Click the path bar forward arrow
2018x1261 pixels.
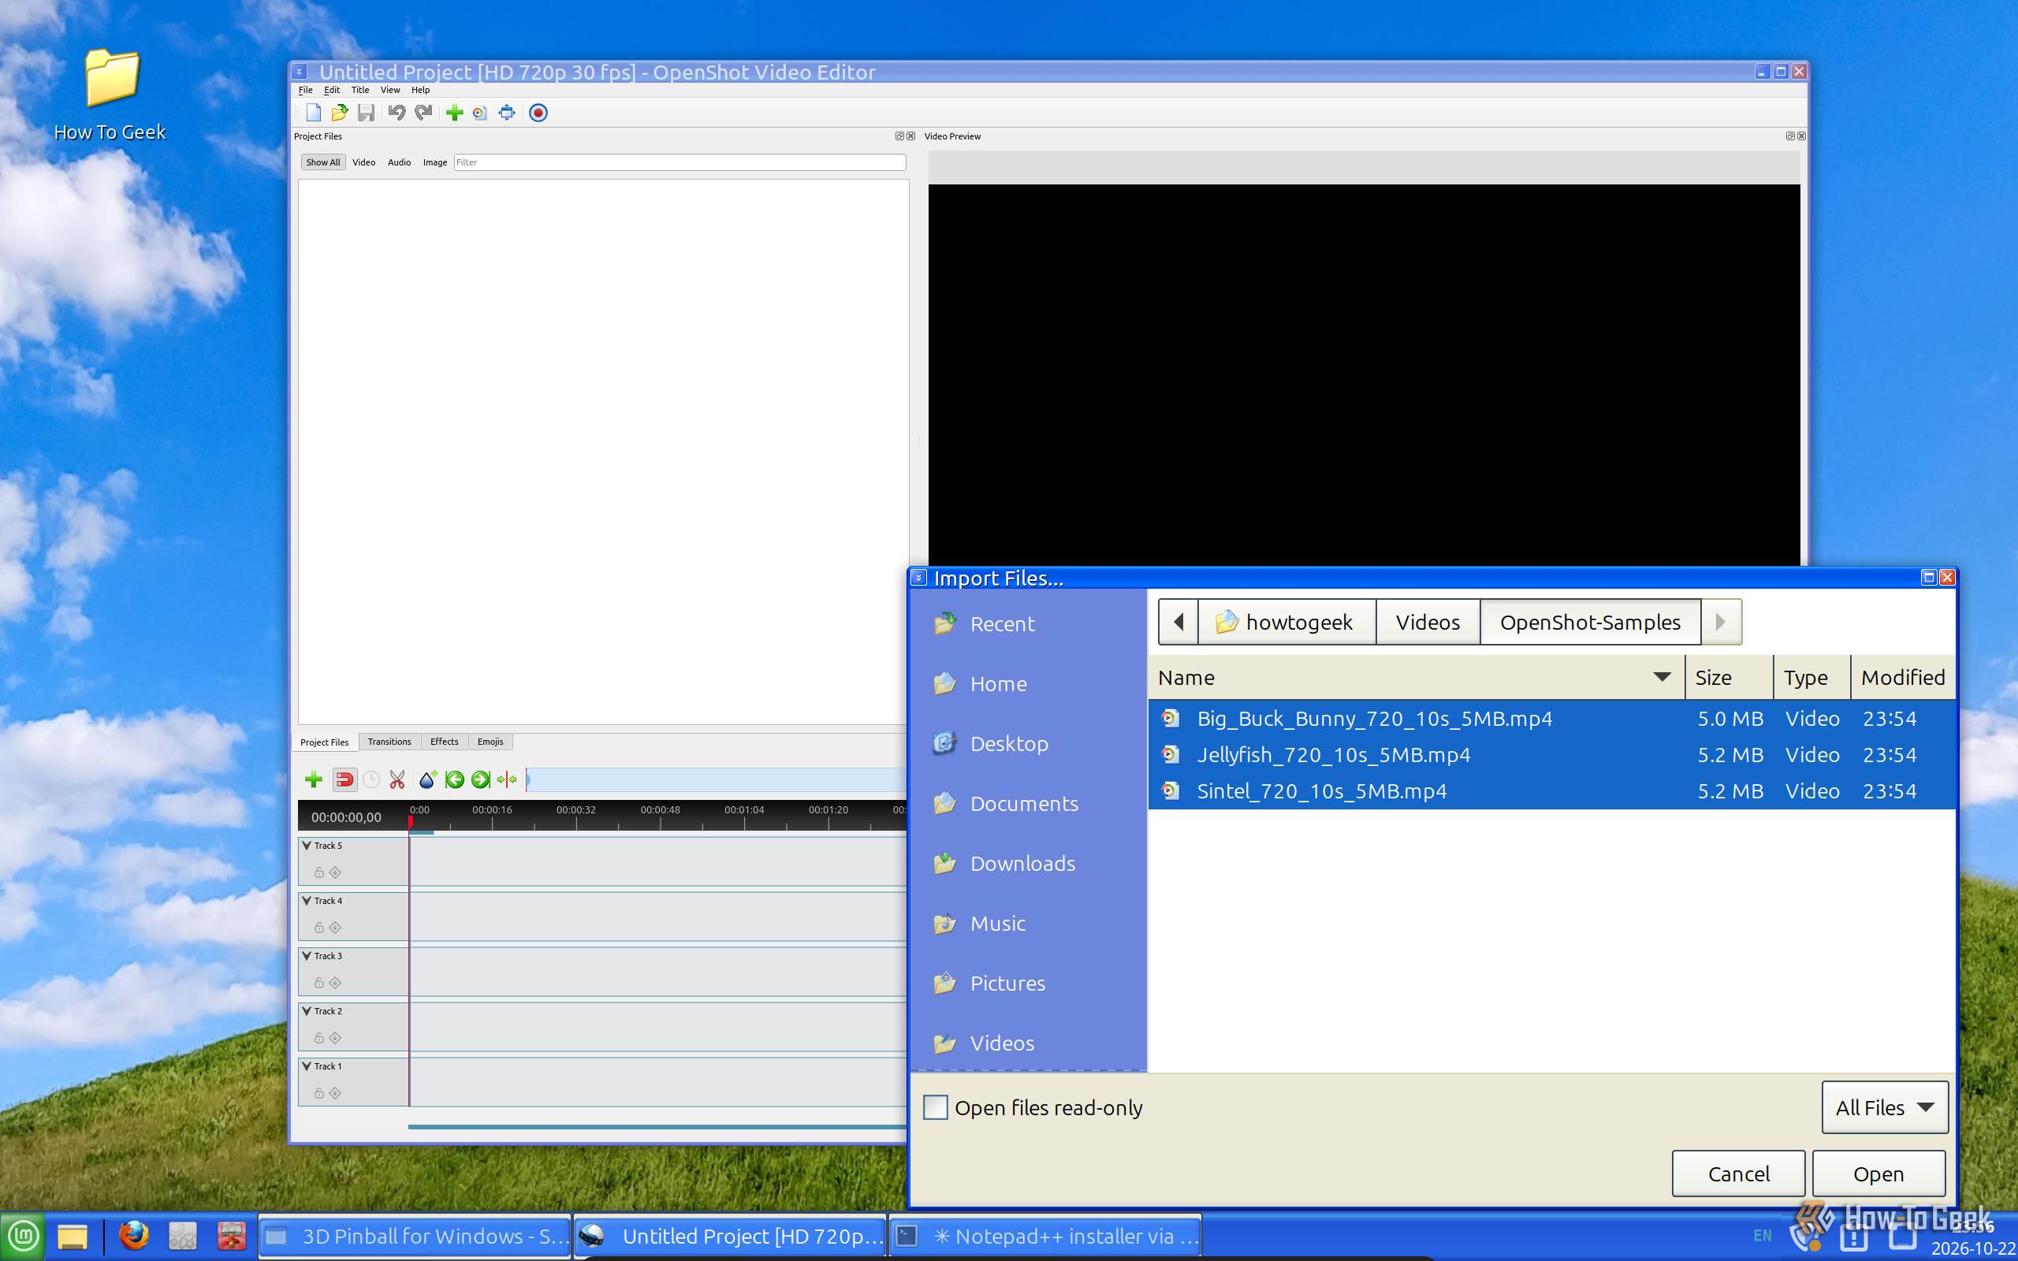coord(1720,622)
